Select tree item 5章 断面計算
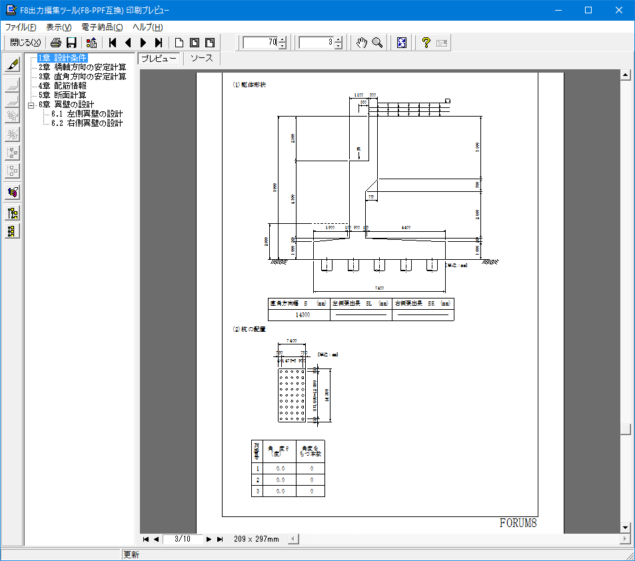Image resolution: width=635 pixels, height=561 pixels. [63, 95]
